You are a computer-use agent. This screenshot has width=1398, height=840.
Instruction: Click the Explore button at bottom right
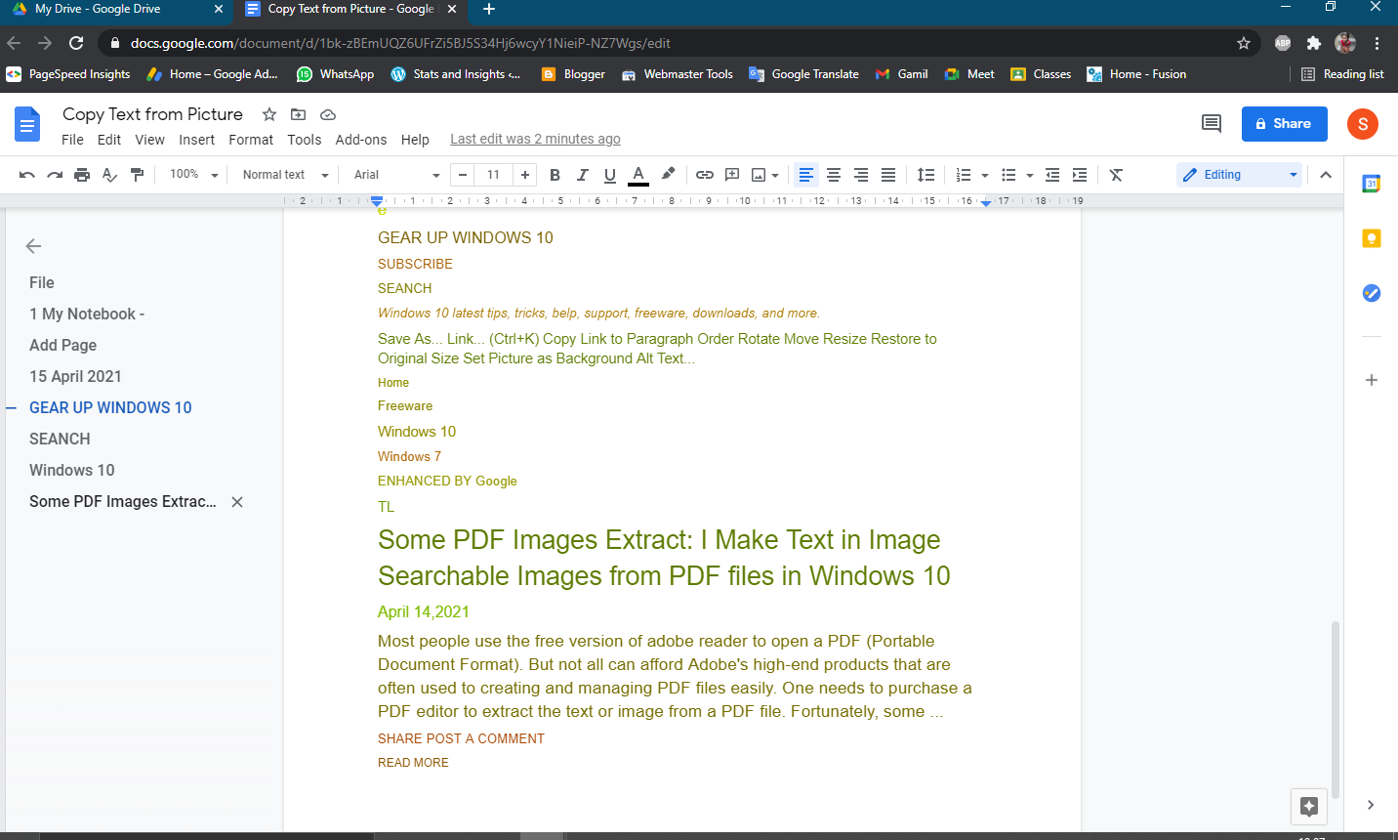[1309, 807]
